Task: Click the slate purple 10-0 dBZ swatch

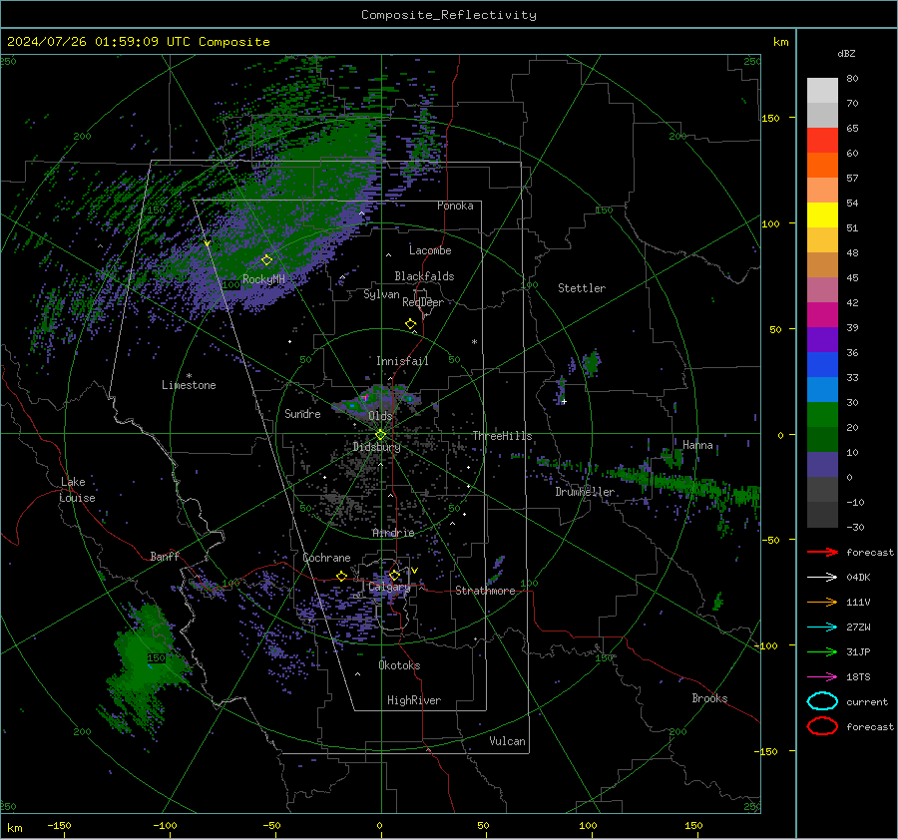Action: point(822,465)
